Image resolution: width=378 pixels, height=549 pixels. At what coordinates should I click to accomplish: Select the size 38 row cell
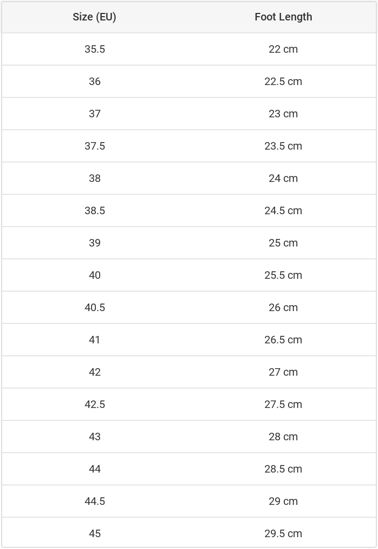click(95, 178)
